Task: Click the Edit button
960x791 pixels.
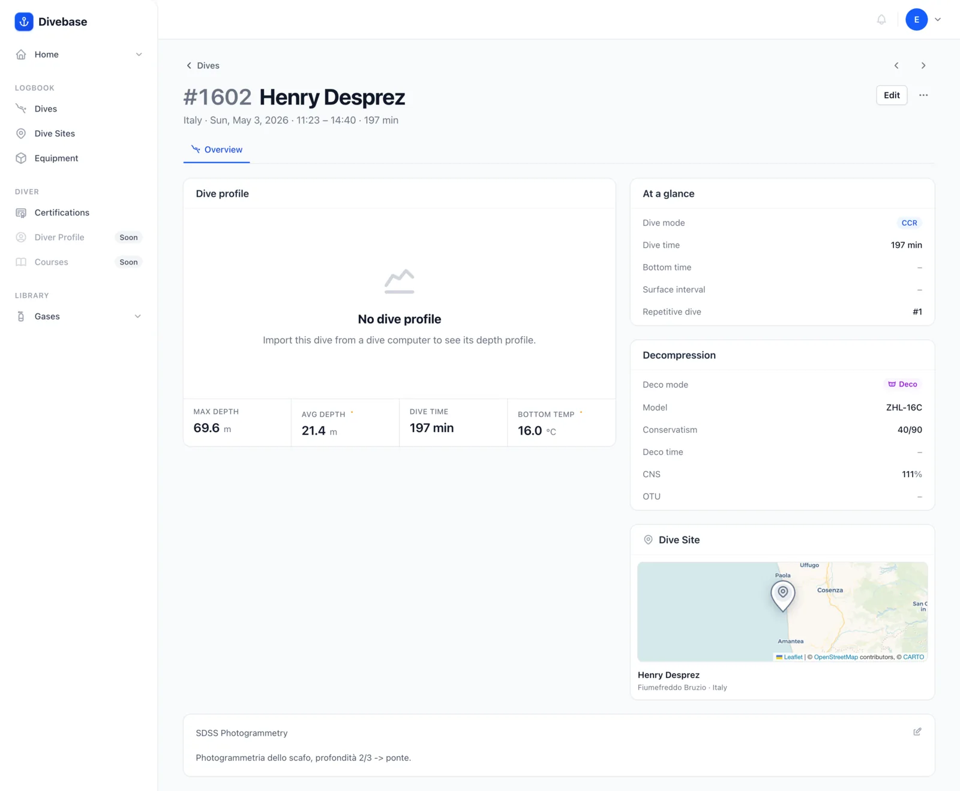Action: [892, 95]
